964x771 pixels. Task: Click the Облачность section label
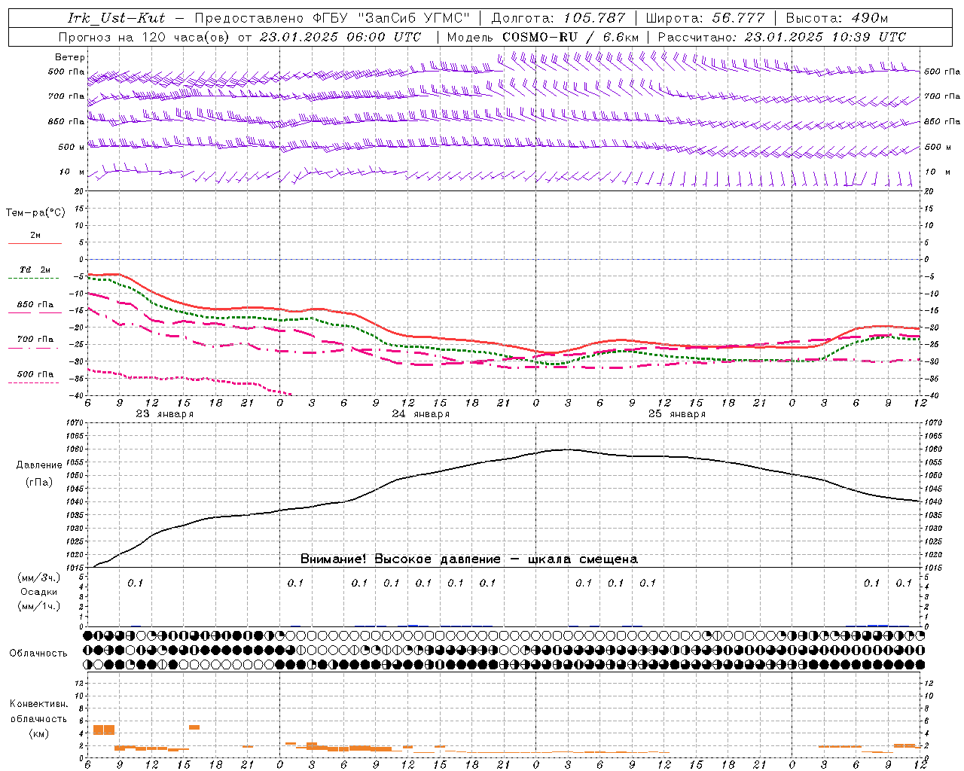pyautogui.click(x=38, y=653)
